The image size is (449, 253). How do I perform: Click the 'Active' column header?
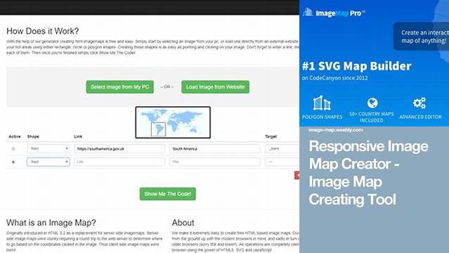15,136
